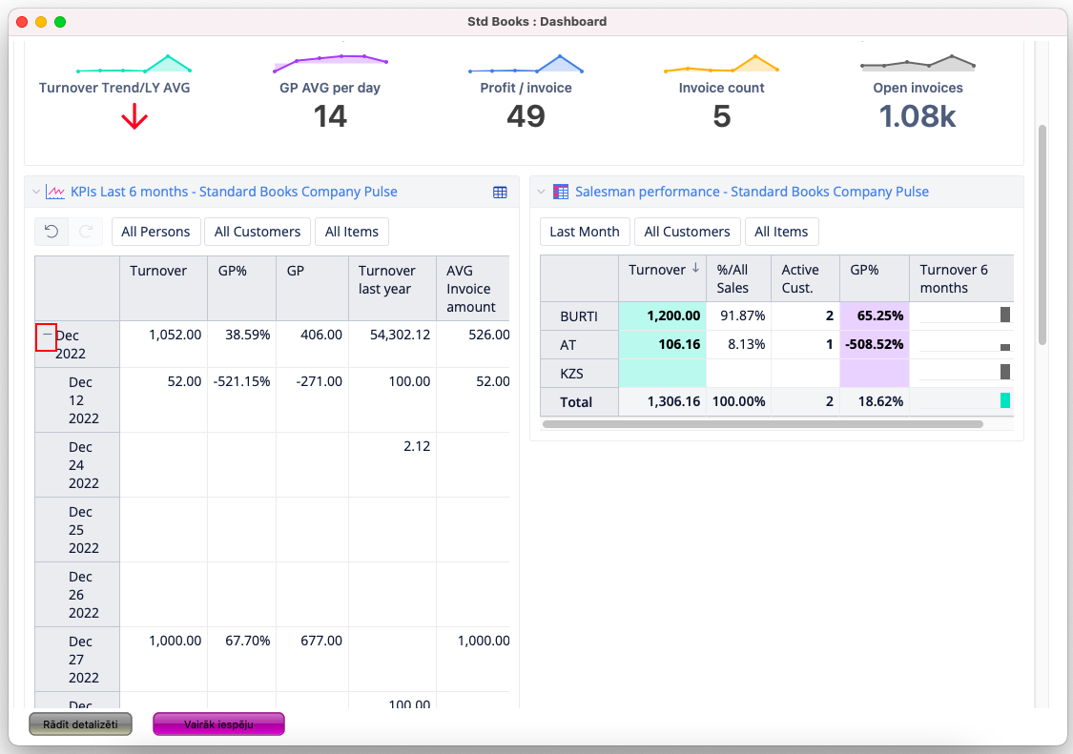Open All Items filter in Salesman panel
The width and height of the screenshot is (1073, 754).
(x=781, y=232)
